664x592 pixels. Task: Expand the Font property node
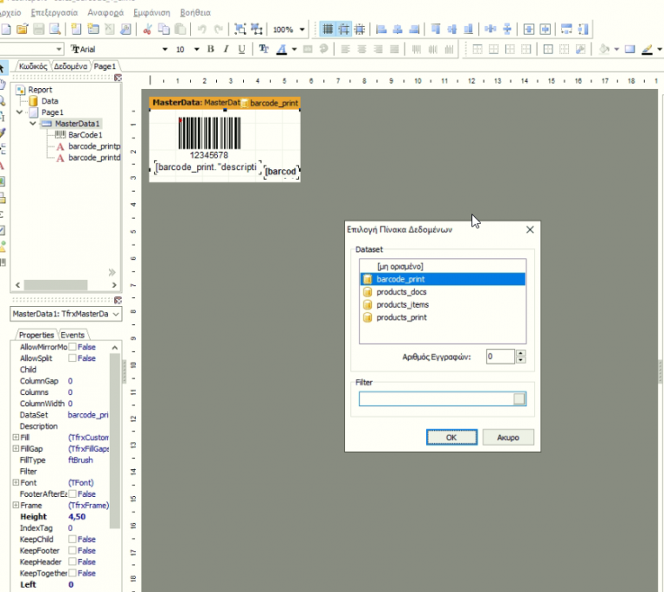tap(16, 482)
